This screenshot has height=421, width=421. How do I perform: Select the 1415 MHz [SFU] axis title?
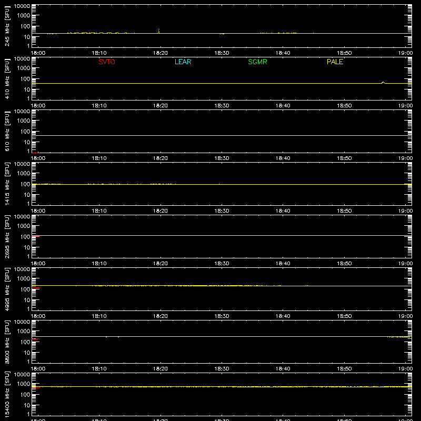coord(7,184)
